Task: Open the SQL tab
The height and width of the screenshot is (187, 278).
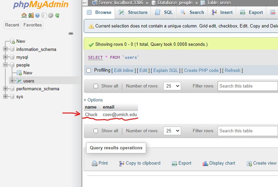Action: tap(163, 13)
